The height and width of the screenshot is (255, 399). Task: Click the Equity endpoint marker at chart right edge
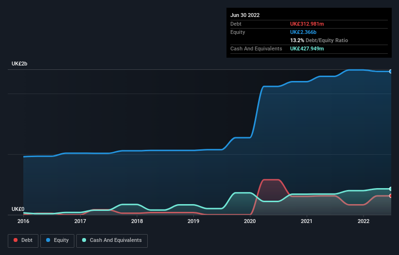pyautogui.click(x=391, y=72)
